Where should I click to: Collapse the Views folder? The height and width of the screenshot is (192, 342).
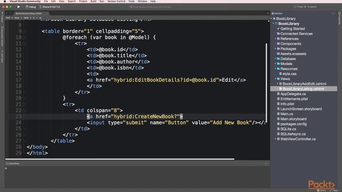[276, 79]
